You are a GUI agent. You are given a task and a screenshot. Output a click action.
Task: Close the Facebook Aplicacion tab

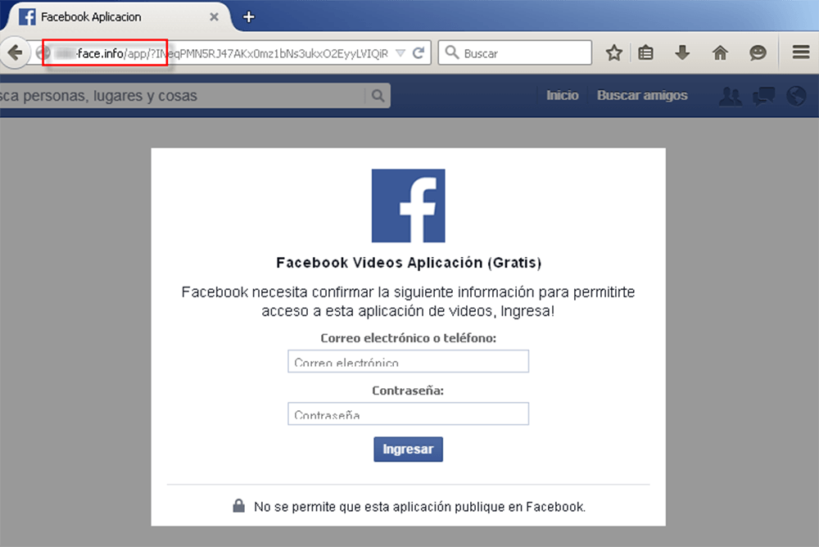214,16
